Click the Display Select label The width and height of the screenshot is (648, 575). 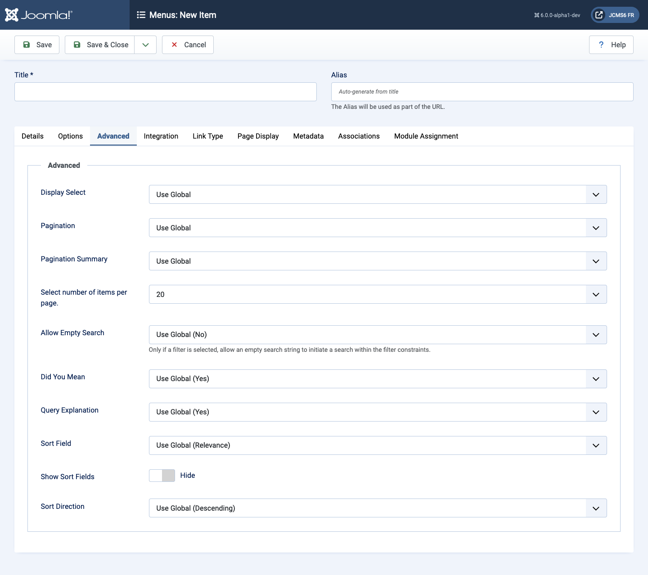point(63,192)
